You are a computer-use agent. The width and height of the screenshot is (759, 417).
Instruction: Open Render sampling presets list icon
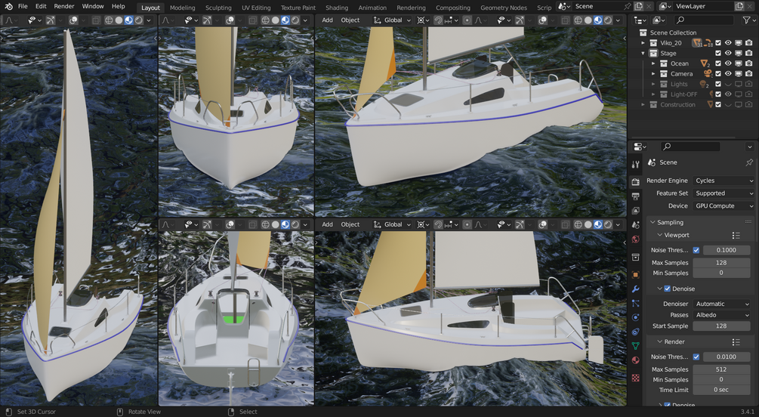(736, 342)
